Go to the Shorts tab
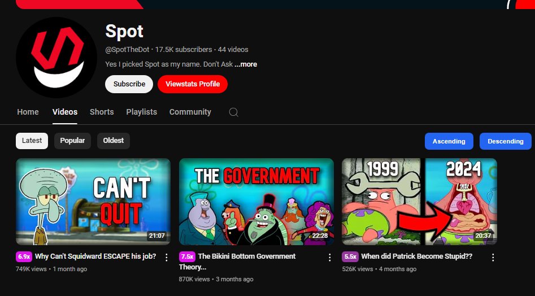 (x=102, y=112)
